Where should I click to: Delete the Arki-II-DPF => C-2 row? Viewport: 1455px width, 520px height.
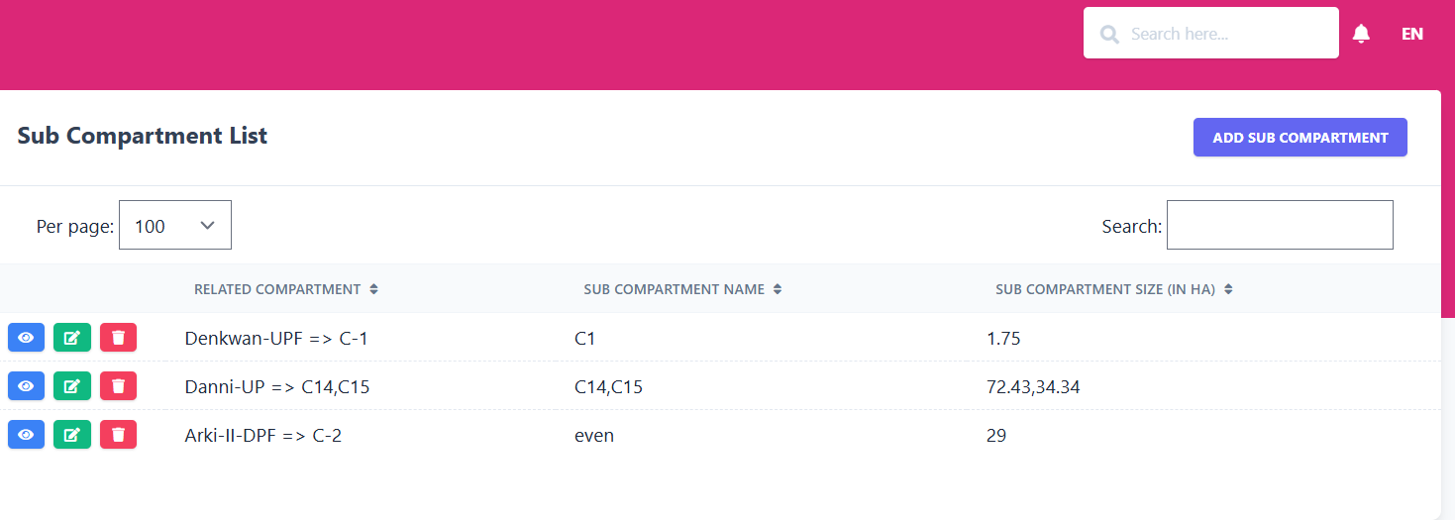pyautogui.click(x=118, y=434)
